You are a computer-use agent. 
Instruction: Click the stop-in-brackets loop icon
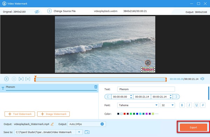pyautogui.click(x=28, y=79)
